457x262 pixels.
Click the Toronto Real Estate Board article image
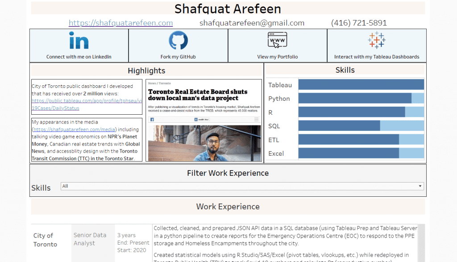(204, 121)
